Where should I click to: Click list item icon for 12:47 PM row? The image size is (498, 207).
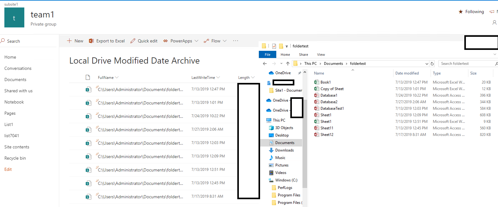point(89,89)
